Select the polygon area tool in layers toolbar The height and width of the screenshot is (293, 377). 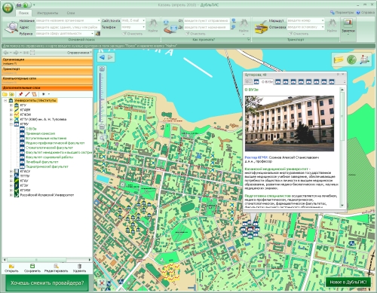click(x=34, y=94)
